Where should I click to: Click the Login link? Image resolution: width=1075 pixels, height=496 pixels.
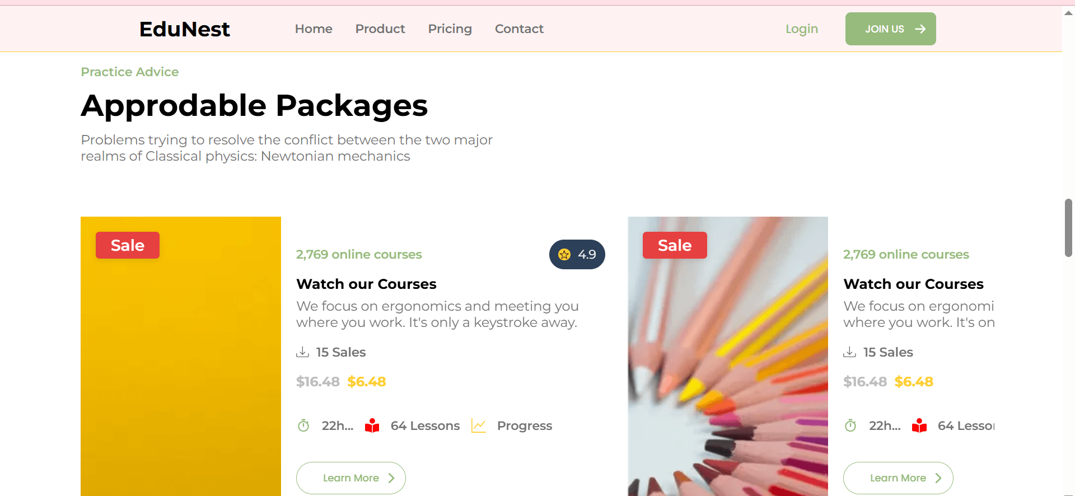point(802,29)
